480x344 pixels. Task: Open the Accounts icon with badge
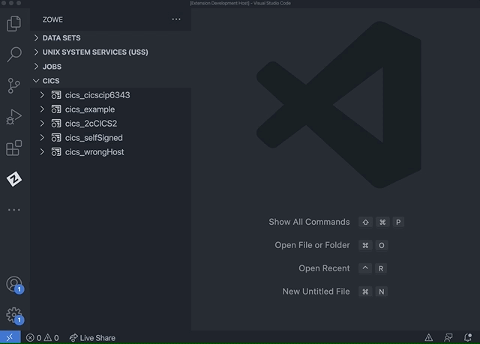pos(13,284)
